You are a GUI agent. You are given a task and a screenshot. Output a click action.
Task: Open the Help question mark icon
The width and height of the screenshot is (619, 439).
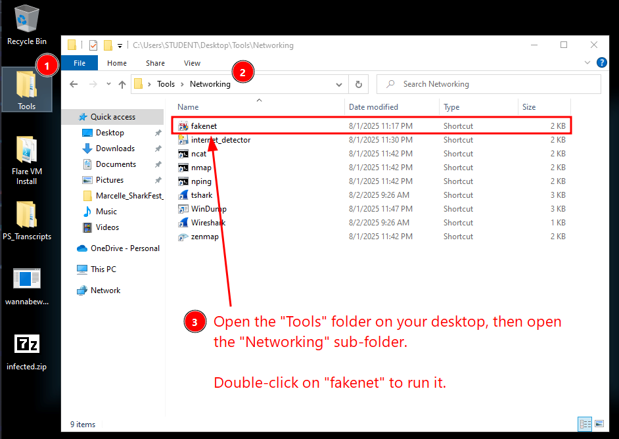[601, 63]
